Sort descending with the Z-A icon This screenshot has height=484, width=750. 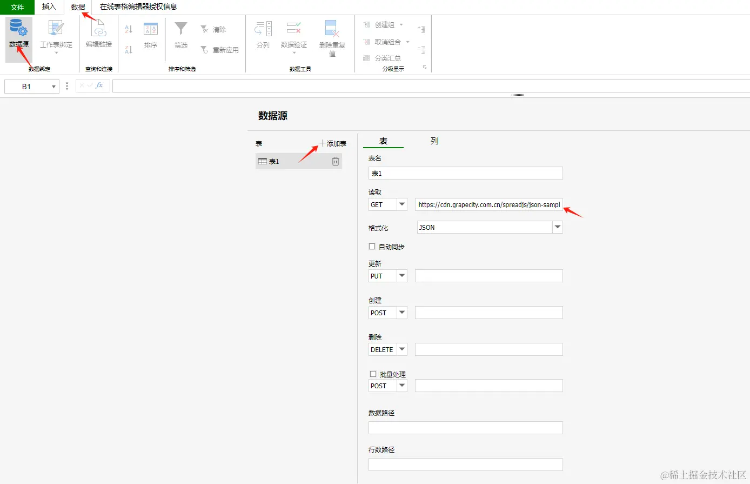[x=129, y=50]
